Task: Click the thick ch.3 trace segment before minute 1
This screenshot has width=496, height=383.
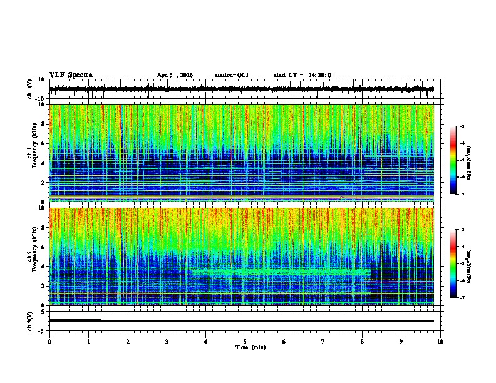Action: (x=75, y=320)
